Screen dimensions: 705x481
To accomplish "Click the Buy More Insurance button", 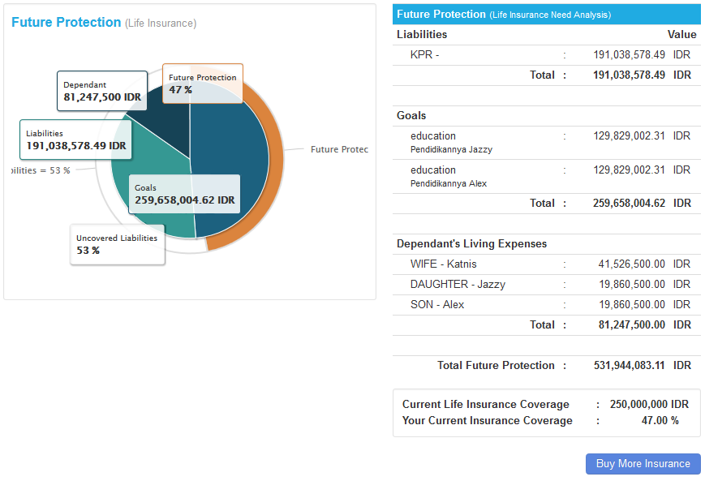I will coord(643,464).
